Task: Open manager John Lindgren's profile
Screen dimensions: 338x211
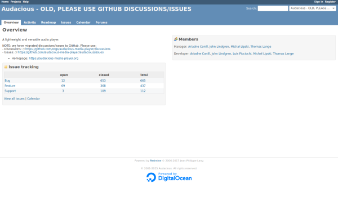Action: (219, 47)
